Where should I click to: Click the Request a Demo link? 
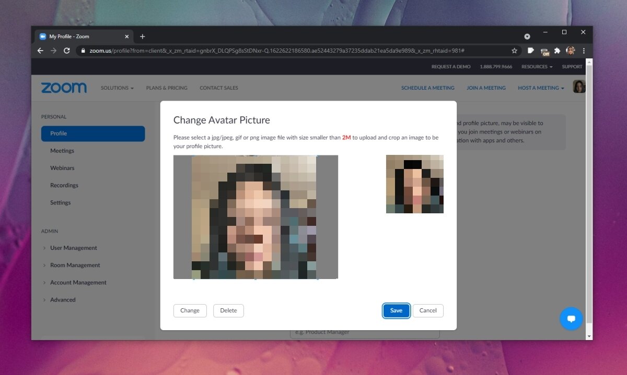[450, 66]
